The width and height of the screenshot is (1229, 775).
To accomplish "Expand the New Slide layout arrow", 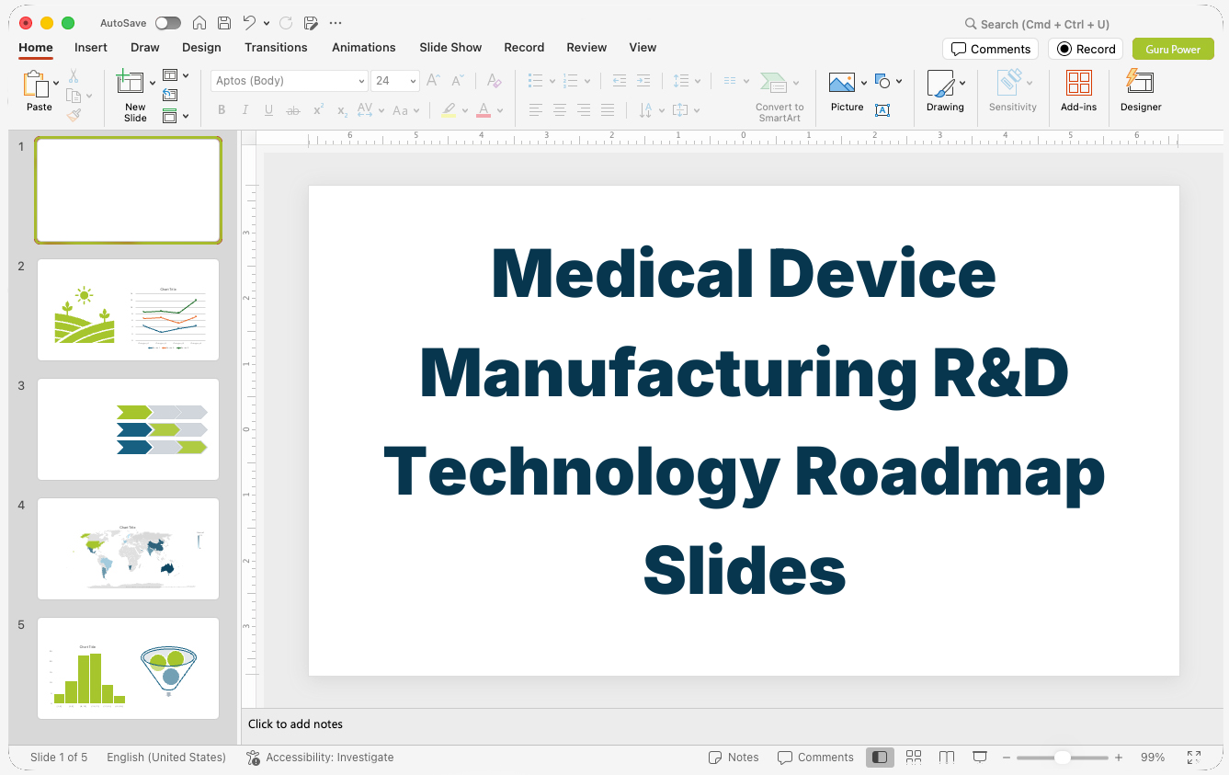I will [153, 84].
